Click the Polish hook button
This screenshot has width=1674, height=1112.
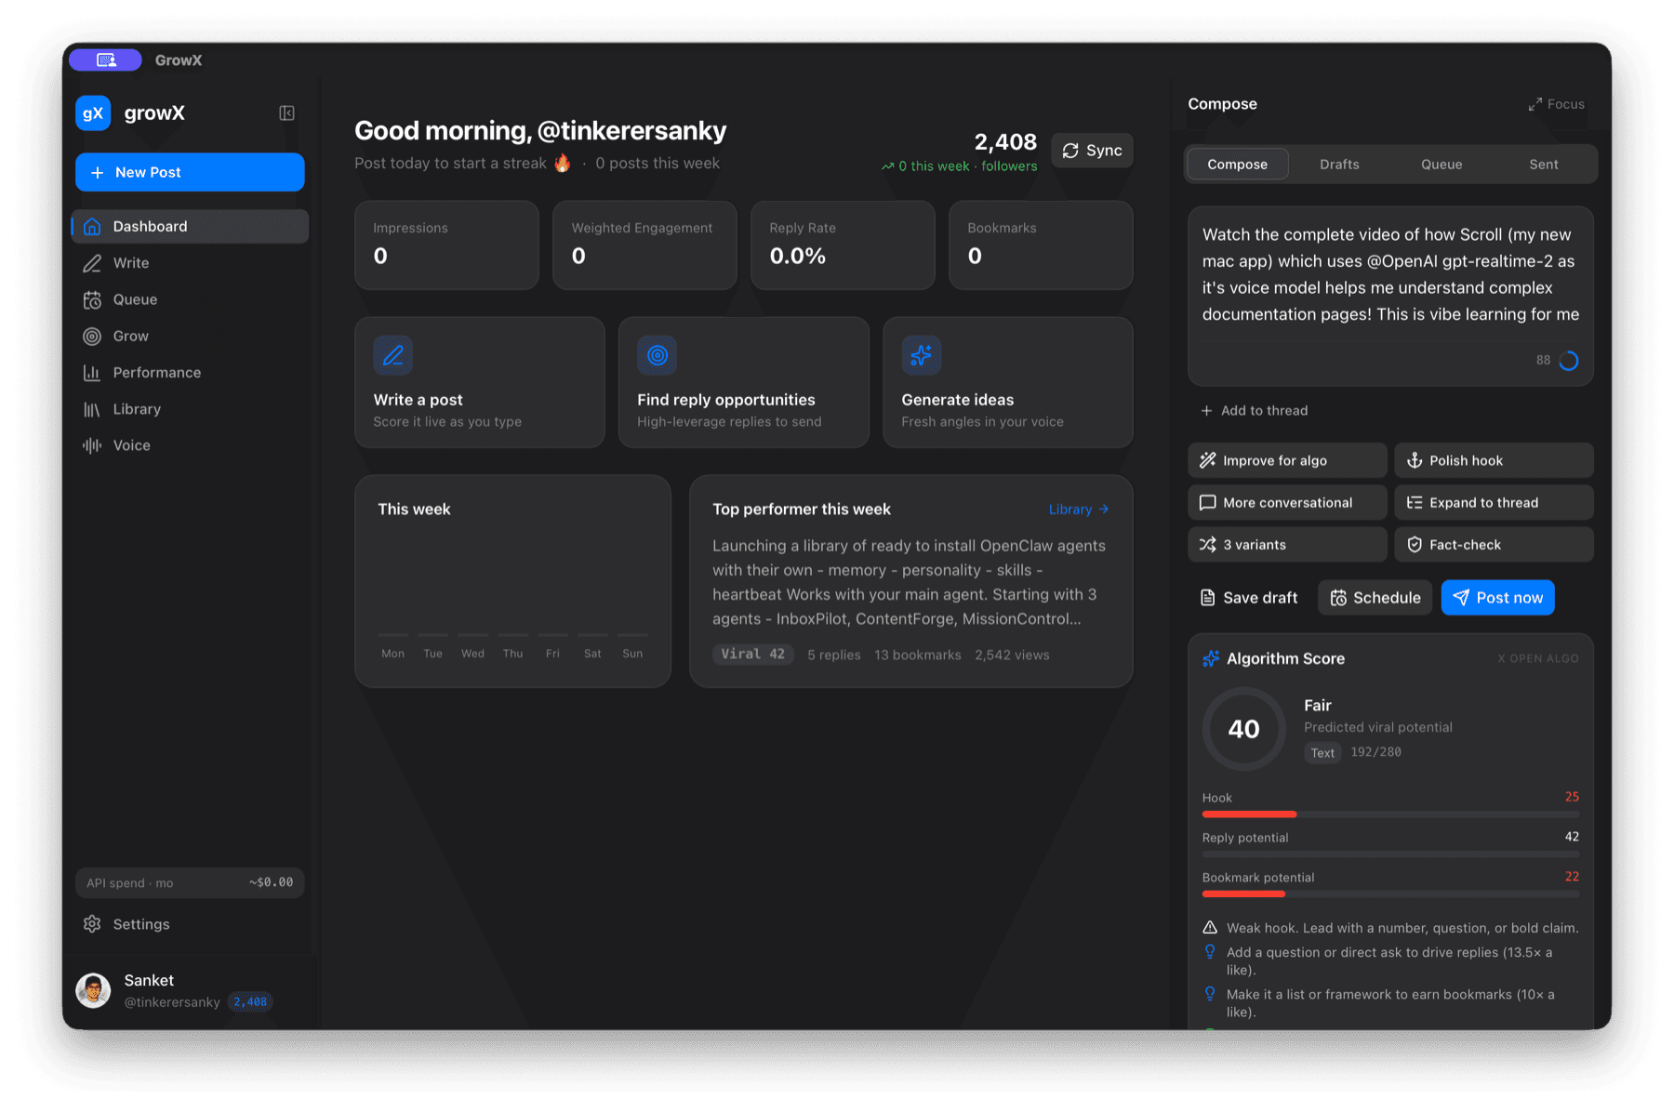[1494, 460]
